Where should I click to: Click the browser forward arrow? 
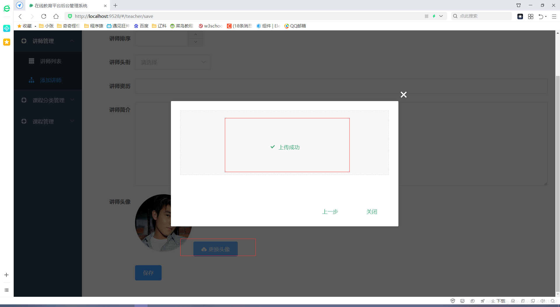[x=32, y=16]
